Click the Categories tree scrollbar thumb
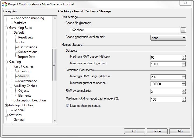Viewport: 194px width, 138px height. pos(55,65)
